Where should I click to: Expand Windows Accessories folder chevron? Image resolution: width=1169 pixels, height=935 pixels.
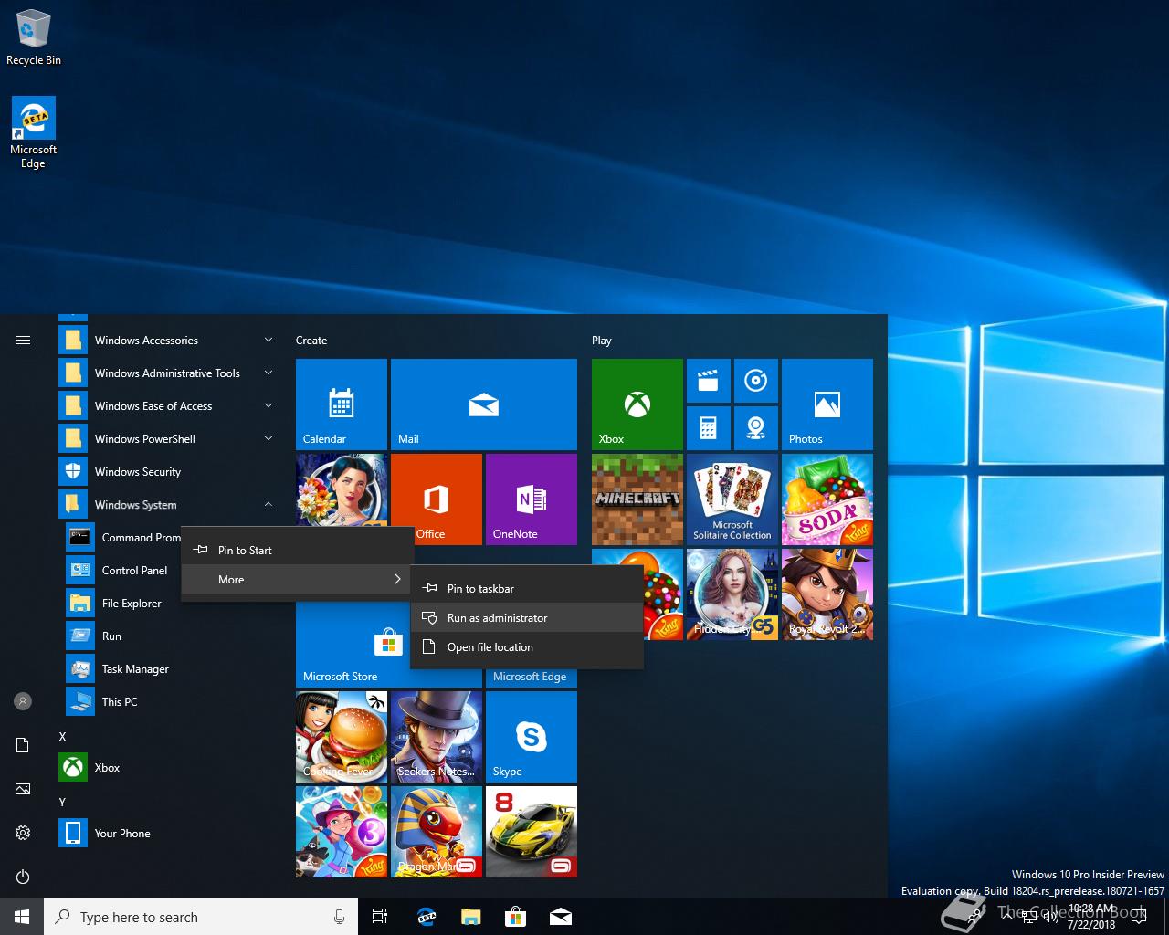tap(269, 341)
